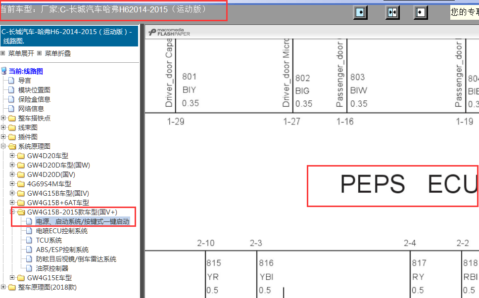Select the GW4G15B-2015款车型(国V+) folder label
The image size is (479, 298).
(72, 212)
